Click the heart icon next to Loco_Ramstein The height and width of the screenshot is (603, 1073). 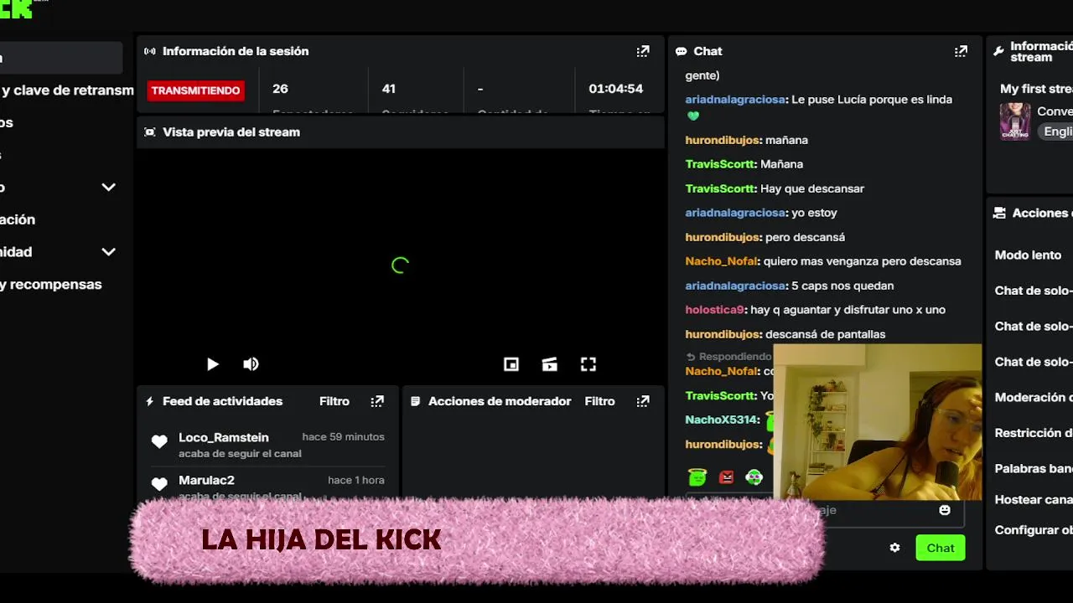[159, 442]
